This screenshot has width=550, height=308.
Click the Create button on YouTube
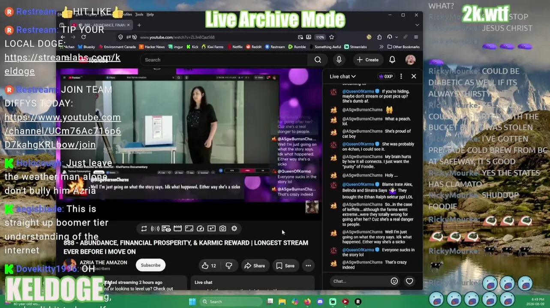tap(367, 60)
